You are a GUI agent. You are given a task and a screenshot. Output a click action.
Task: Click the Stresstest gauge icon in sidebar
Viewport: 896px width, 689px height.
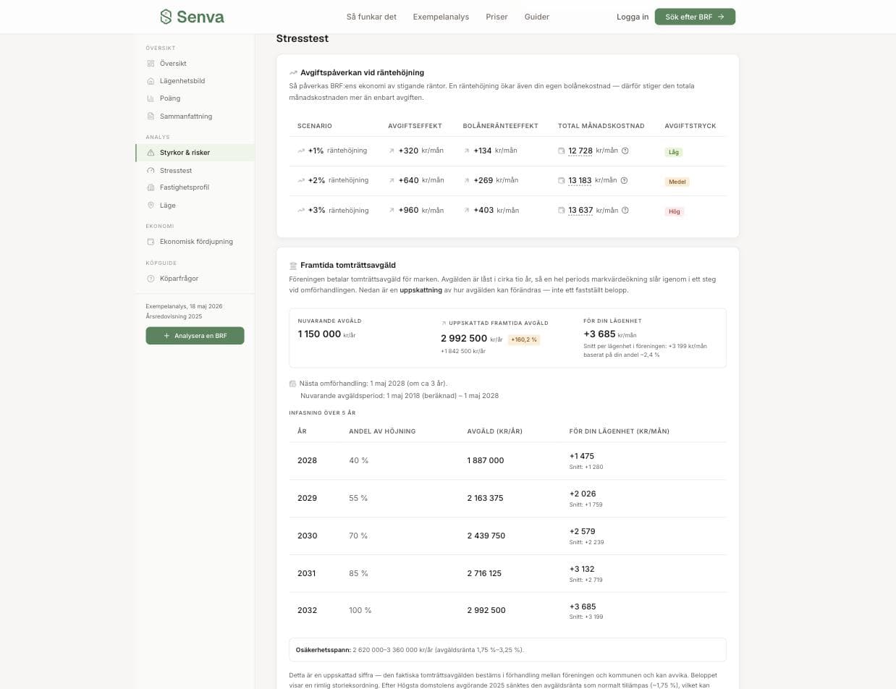coord(151,171)
